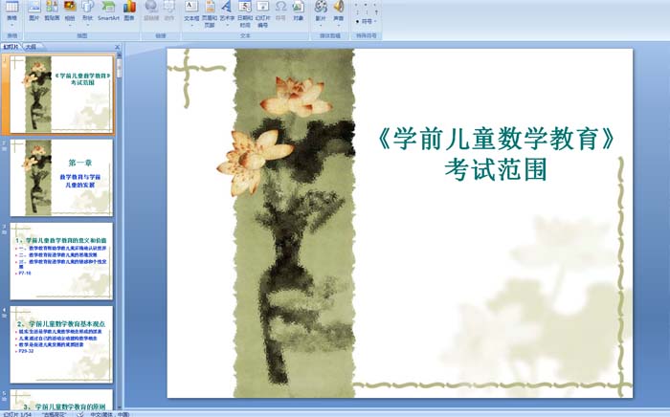Select slide 2 chapter one thumbnail
Screen dimensions: 670x417
61,178
